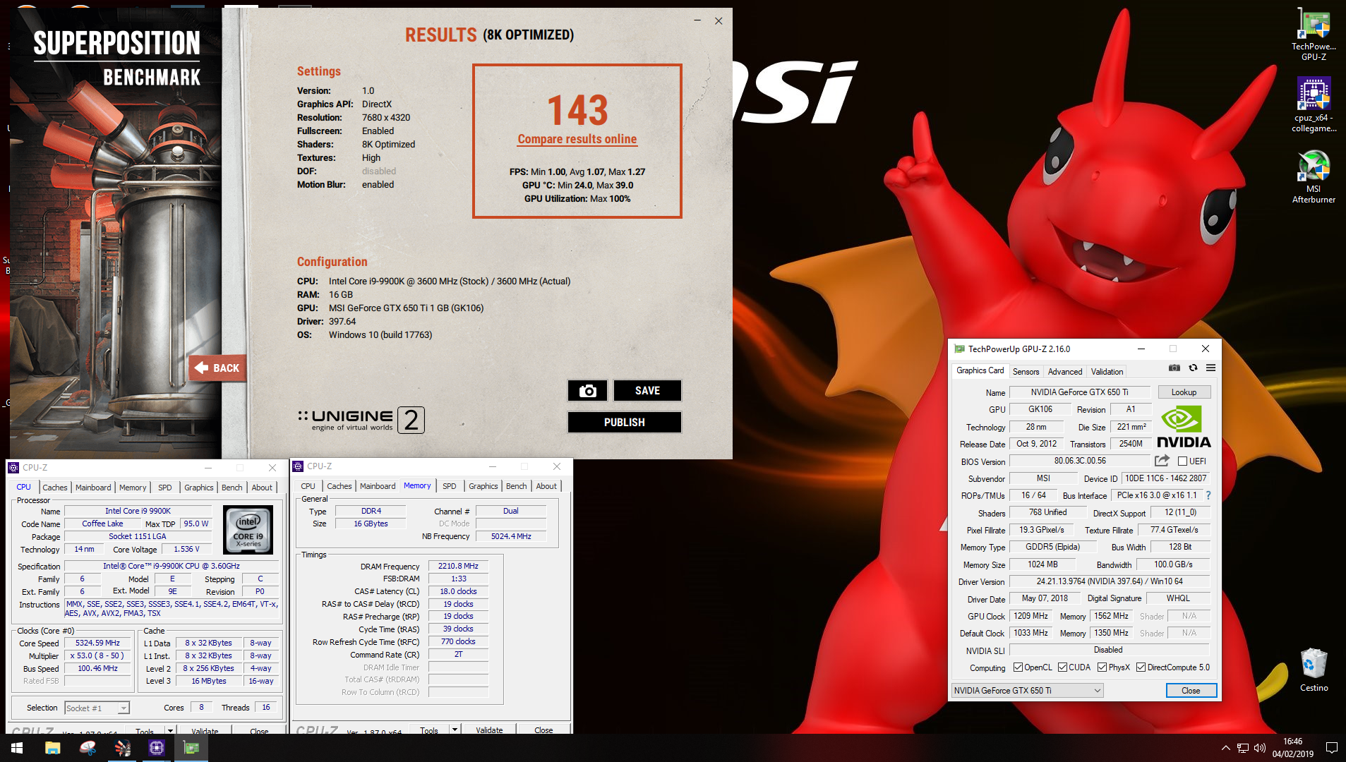Open File Explorer from taskbar
The height and width of the screenshot is (762, 1346).
pyautogui.click(x=53, y=748)
